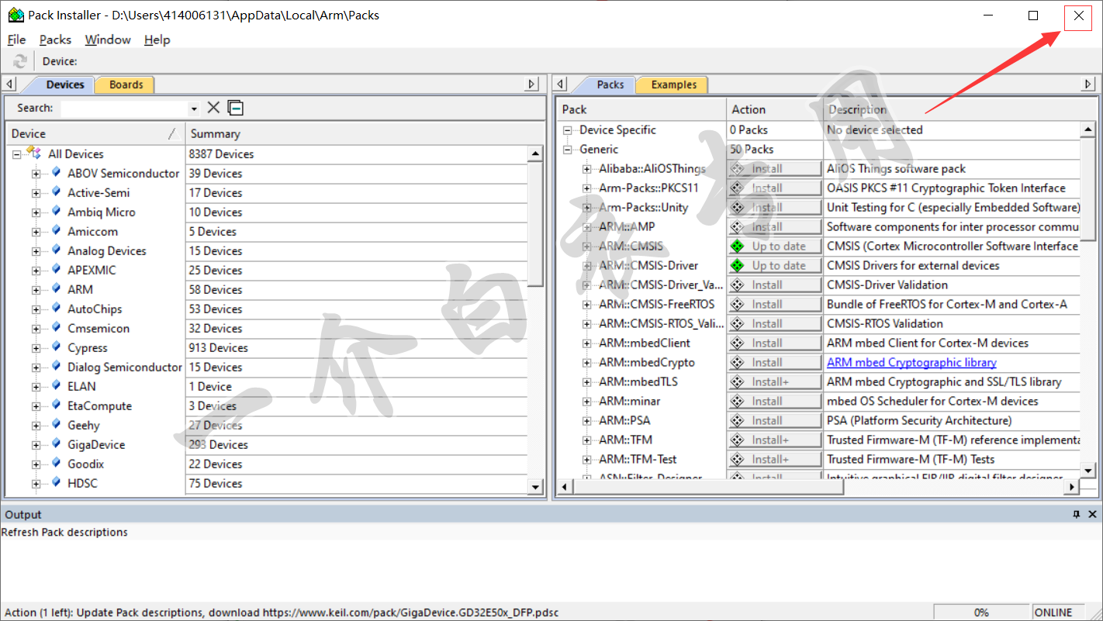Click the Devices list vertical scrollbar
The height and width of the screenshot is (621, 1103).
pos(535,320)
